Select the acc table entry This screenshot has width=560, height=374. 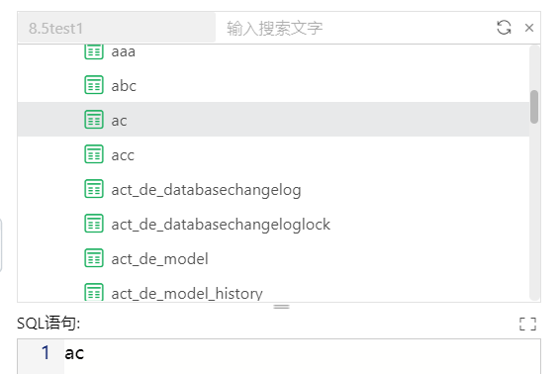pos(274,154)
